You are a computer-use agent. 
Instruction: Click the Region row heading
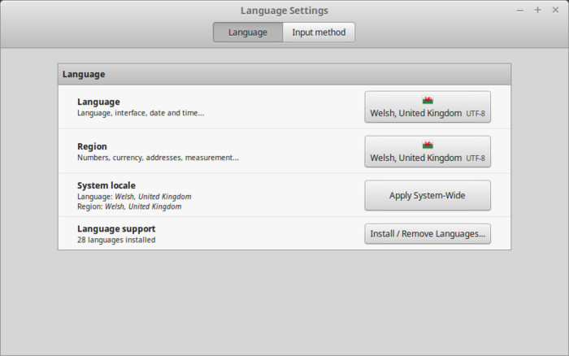(x=92, y=146)
